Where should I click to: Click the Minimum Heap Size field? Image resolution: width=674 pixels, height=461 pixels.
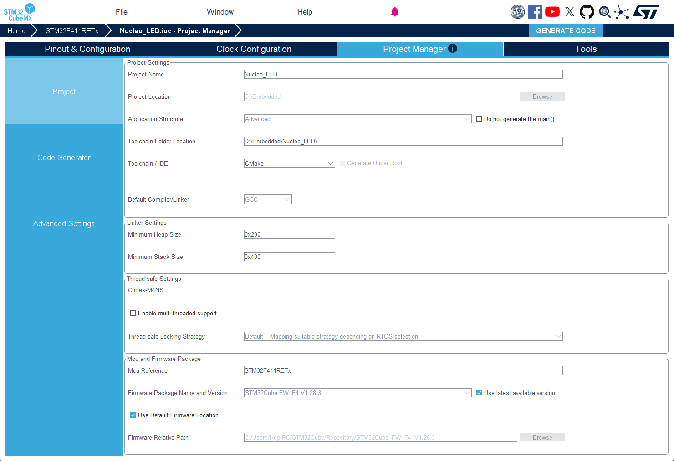point(289,234)
